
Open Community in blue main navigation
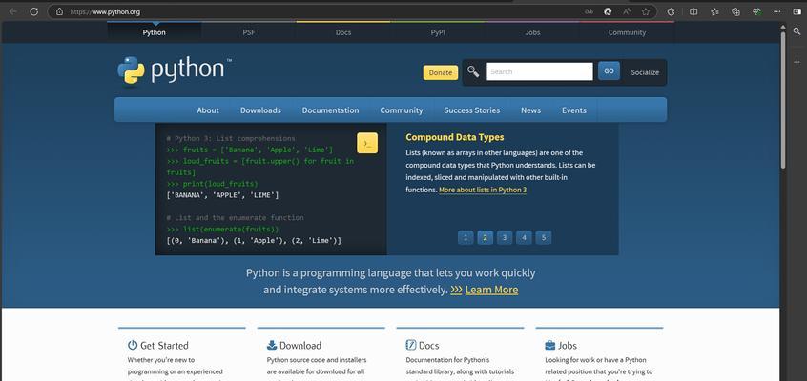tap(402, 110)
